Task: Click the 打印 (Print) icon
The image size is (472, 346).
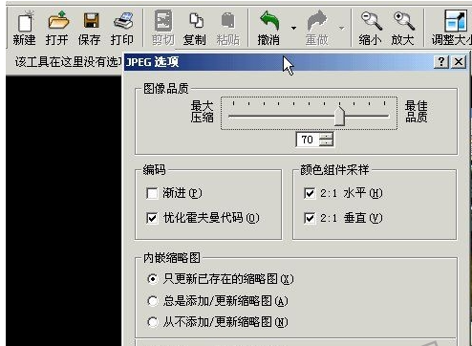Action: click(x=123, y=20)
